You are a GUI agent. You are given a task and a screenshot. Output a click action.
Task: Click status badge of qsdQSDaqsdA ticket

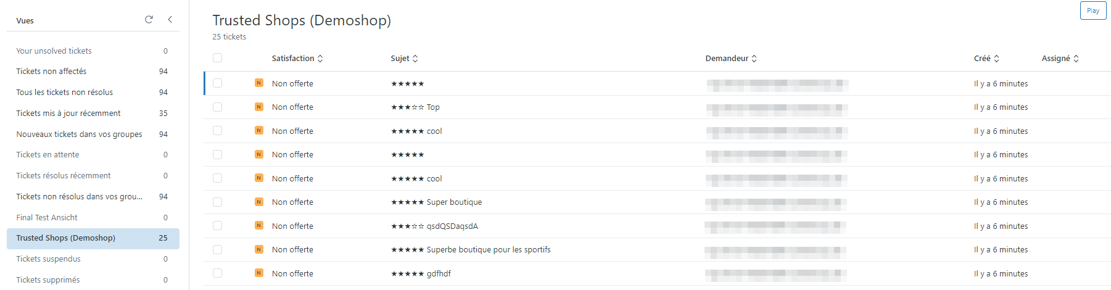(259, 225)
